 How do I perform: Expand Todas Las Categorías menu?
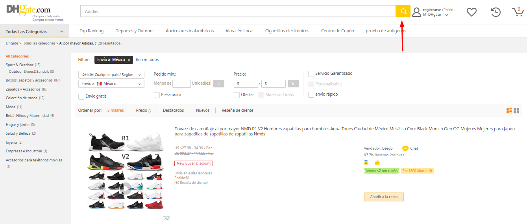click(x=35, y=31)
